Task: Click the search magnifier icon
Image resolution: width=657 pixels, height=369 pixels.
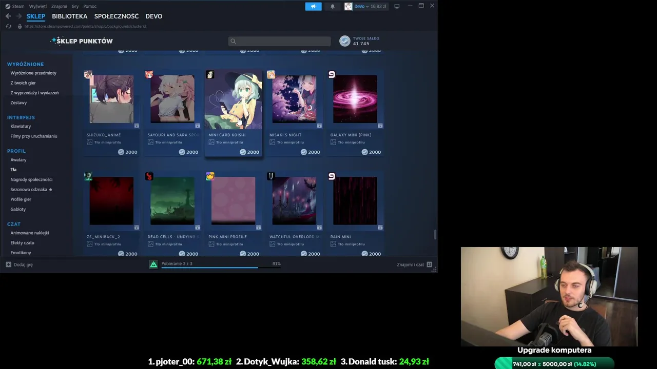Action: coord(233,41)
